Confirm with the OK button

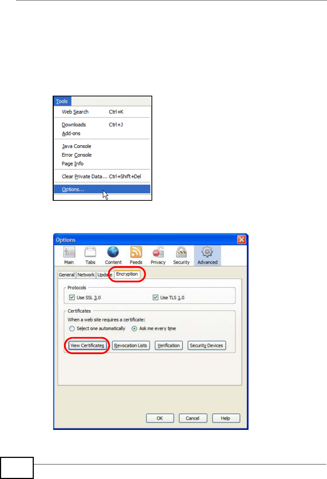[160, 418]
